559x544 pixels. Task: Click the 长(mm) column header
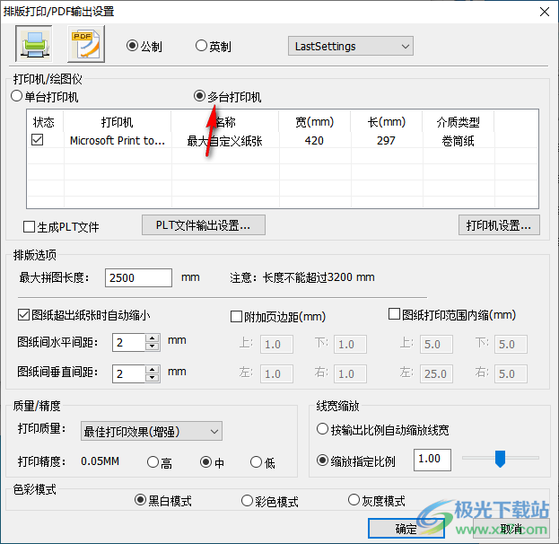pyautogui.click(x=387, y=122)
